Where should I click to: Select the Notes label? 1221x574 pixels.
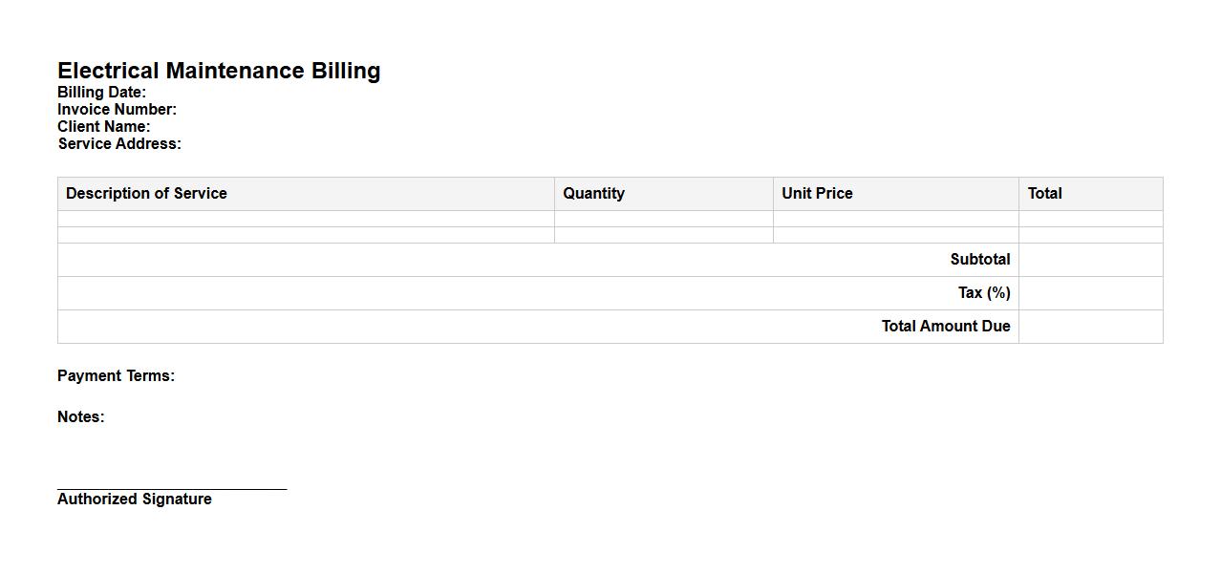click(80, 417)
